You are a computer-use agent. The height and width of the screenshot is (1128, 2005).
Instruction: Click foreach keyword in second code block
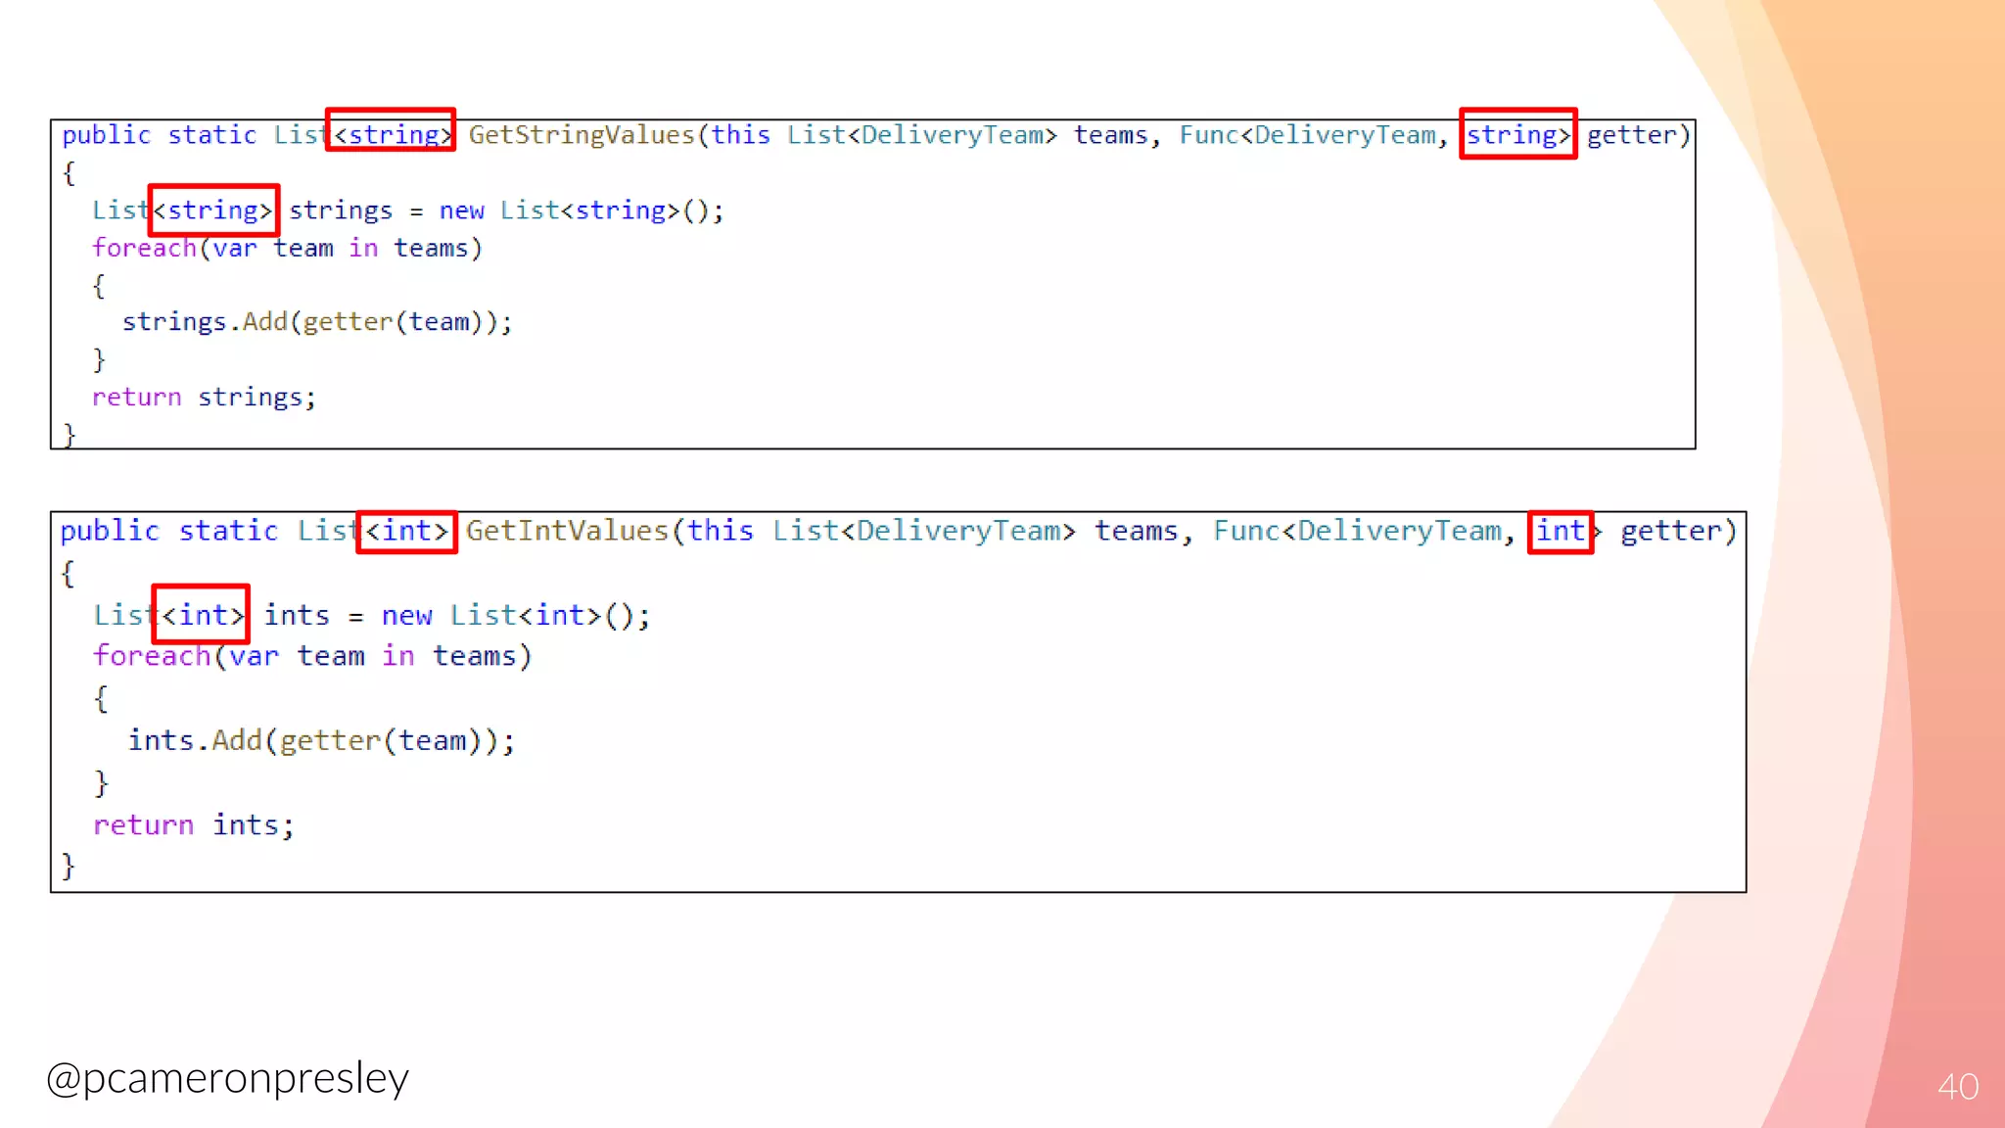pyautogui.click(x=152, y=656)
